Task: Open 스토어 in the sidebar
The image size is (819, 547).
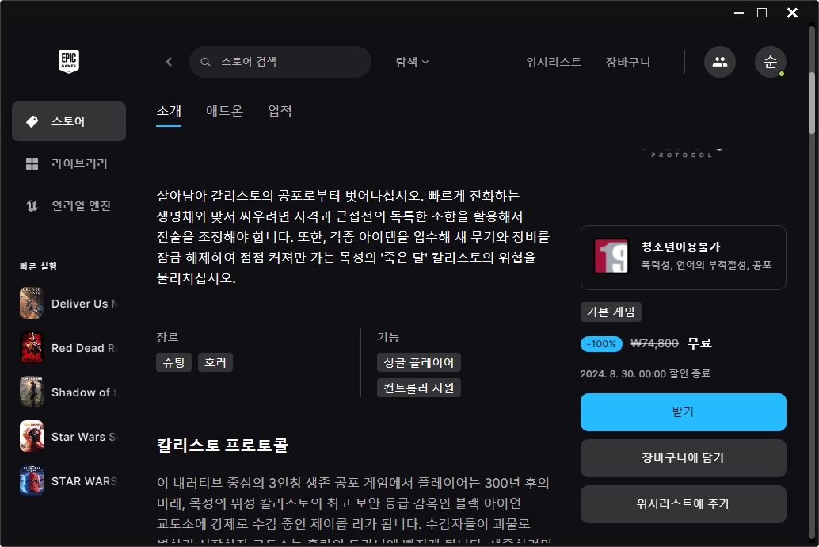Action: coord(69,121)
